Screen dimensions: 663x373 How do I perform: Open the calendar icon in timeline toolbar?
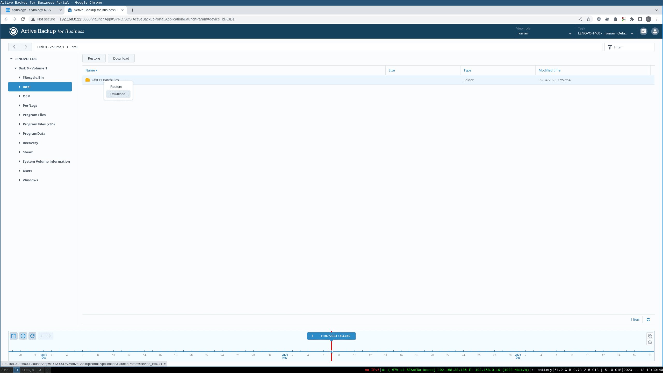click(14, 336)
